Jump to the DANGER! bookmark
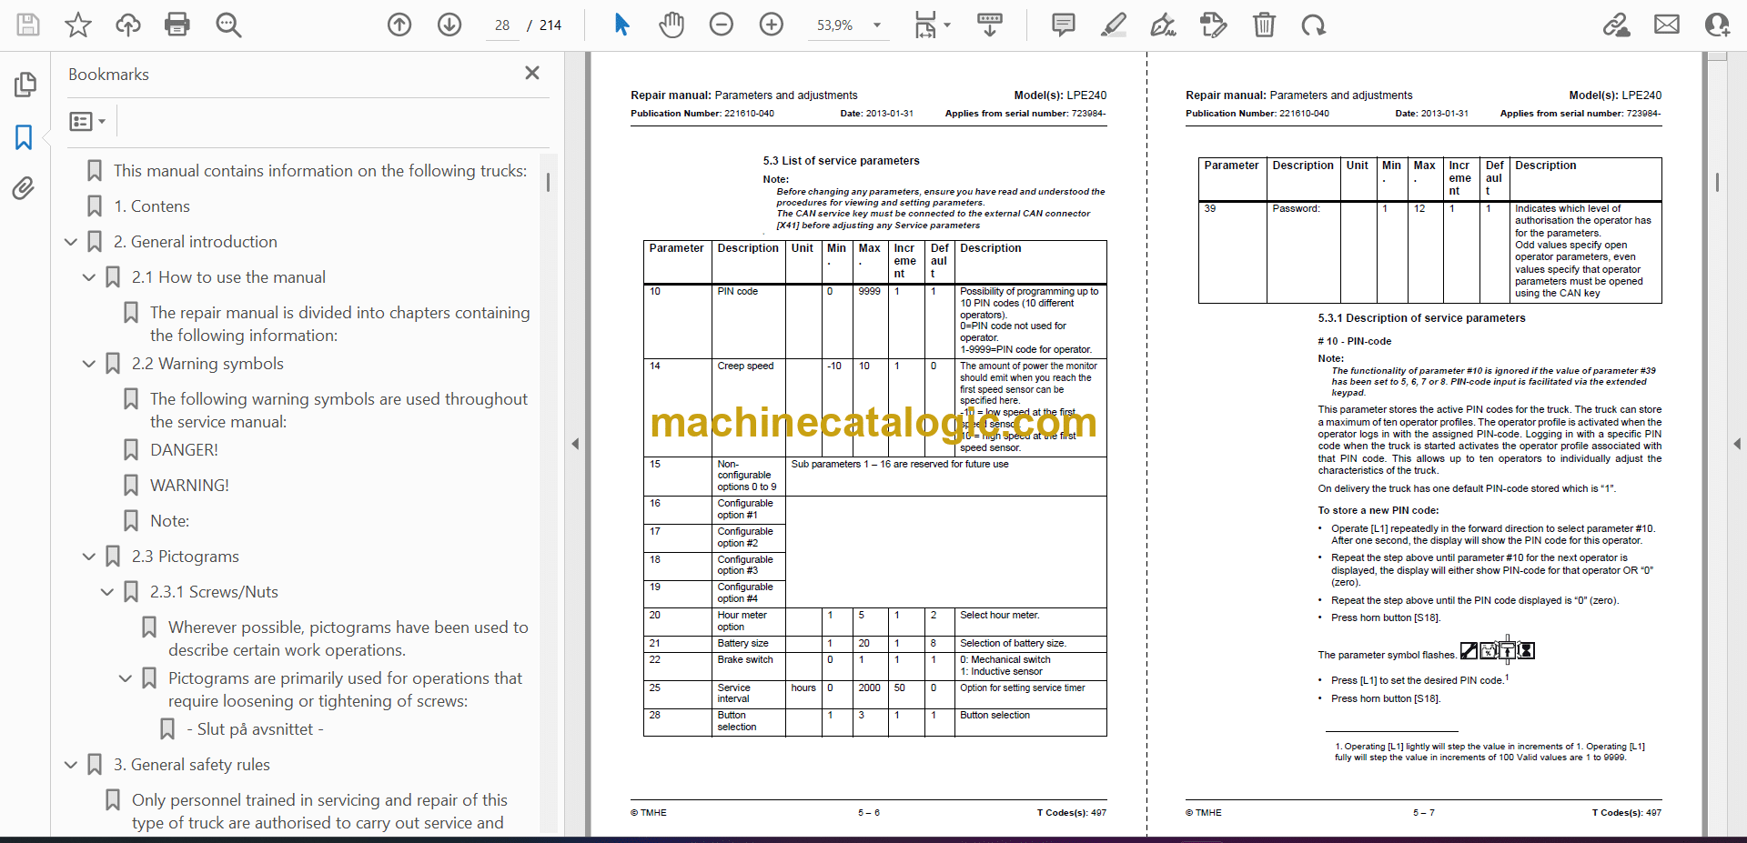 point(184,450)
